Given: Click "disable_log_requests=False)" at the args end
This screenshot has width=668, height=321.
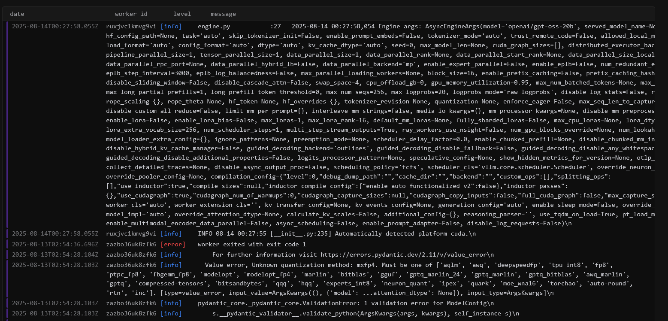Looking at the screenshot, I should 519,223.
